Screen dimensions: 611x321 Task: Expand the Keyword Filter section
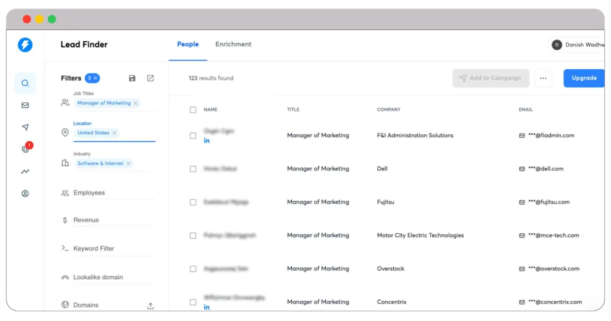(x=108, y=249)
